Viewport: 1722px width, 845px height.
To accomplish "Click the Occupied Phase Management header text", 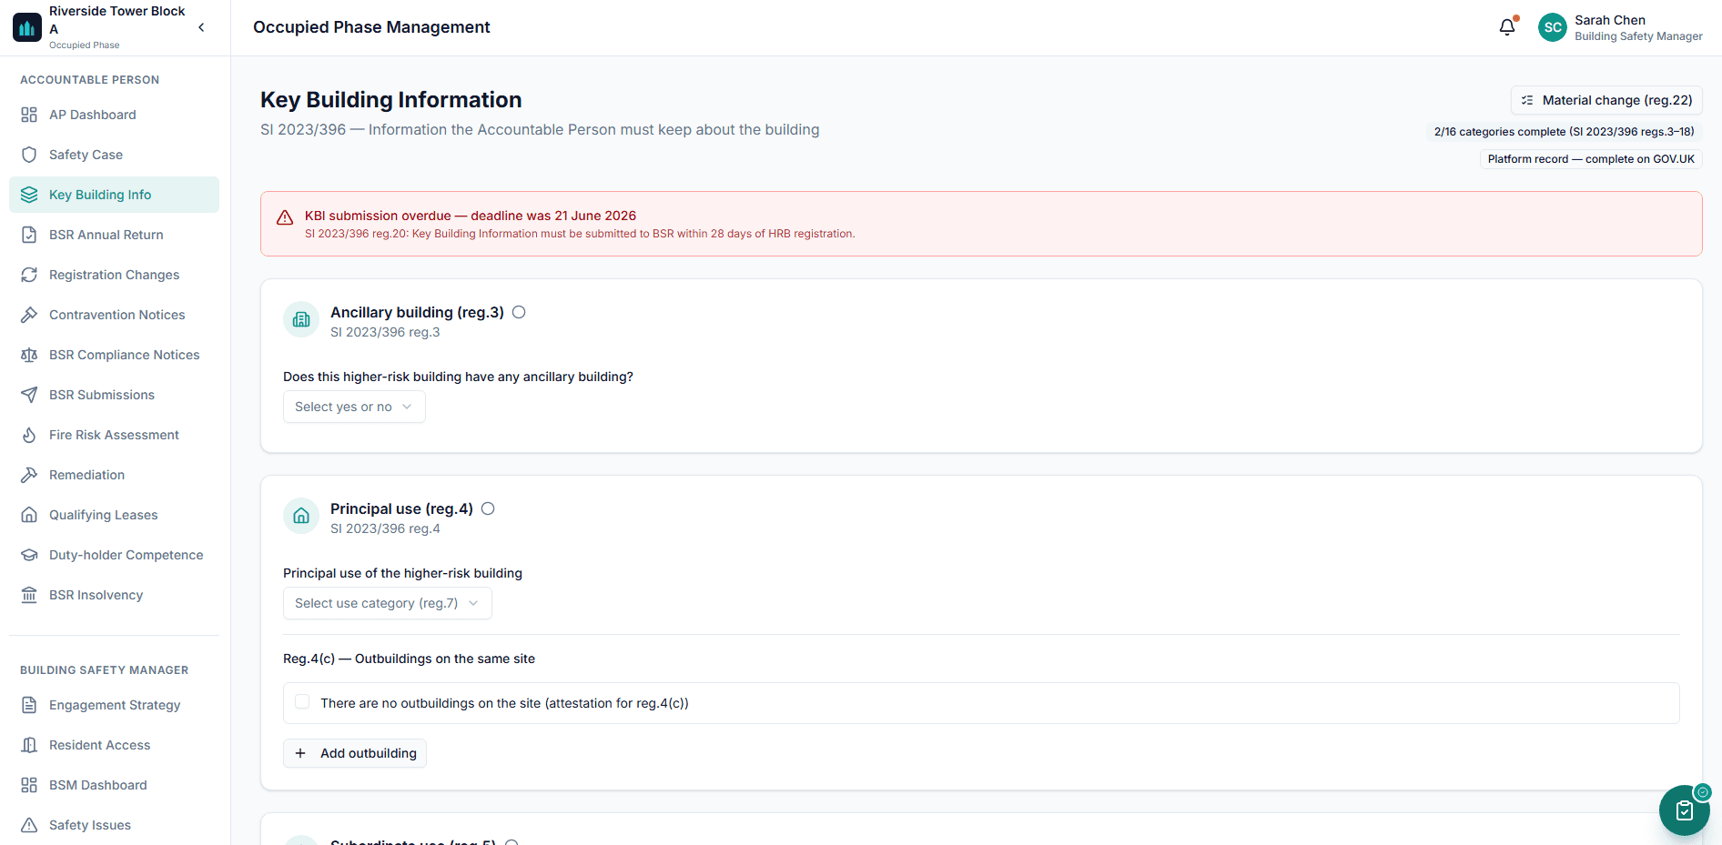I will click(x=371, y=27).
